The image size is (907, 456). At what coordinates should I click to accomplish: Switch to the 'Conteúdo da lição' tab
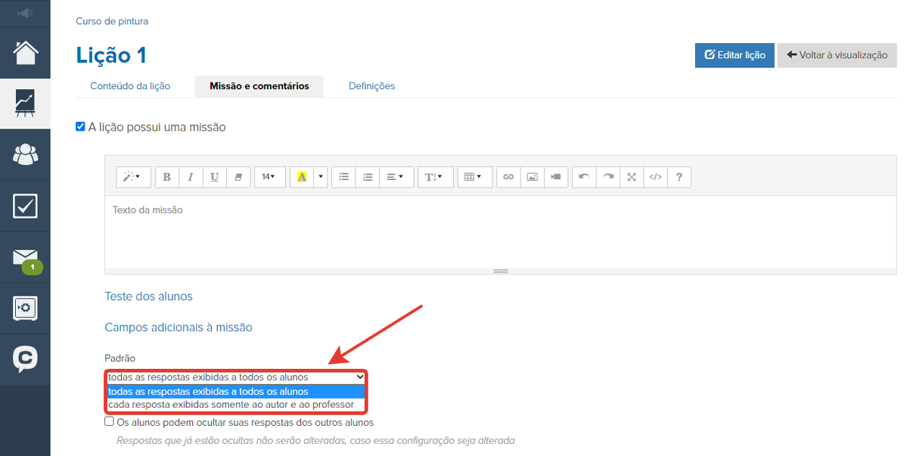[130, 86]
